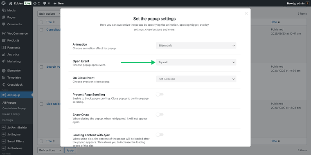Toggle the Prevent Page Scrolling switch
Viewport: 311px width, 155px height.
tap(160, 94)
